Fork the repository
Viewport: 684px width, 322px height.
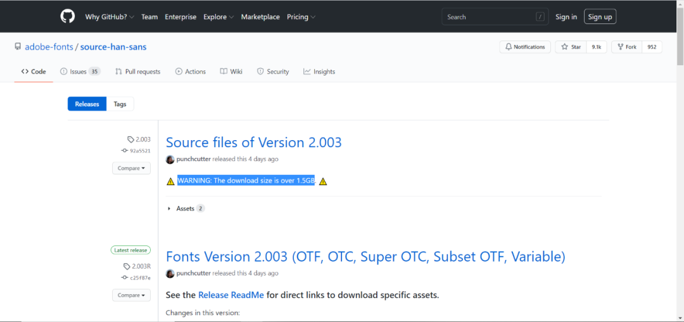point(626,47)
